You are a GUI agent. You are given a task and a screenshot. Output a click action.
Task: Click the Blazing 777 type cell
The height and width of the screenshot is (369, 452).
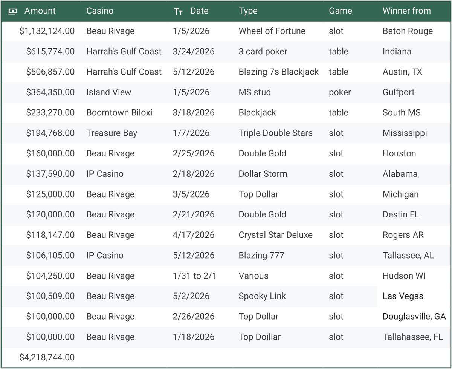point(261,255)
